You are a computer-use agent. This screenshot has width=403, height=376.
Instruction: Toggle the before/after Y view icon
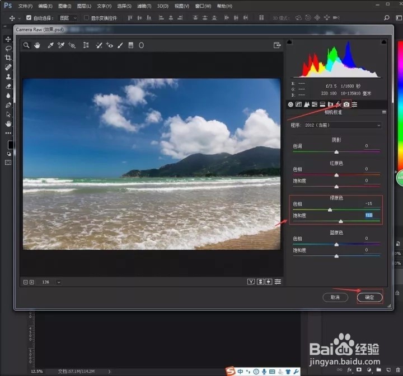251,282
